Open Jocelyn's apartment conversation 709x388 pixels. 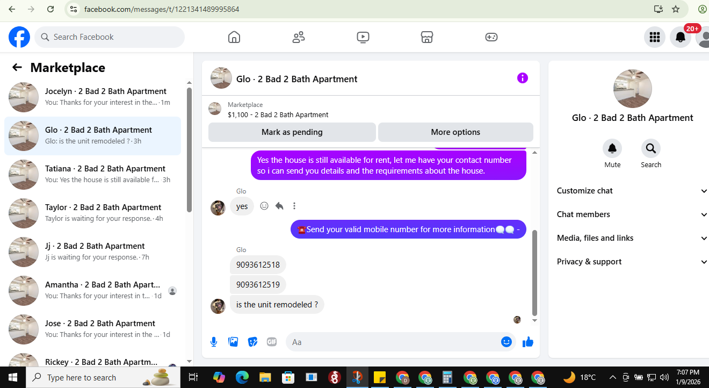coord(93,97)
